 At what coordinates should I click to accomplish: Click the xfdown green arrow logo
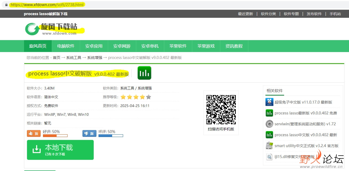32,29
